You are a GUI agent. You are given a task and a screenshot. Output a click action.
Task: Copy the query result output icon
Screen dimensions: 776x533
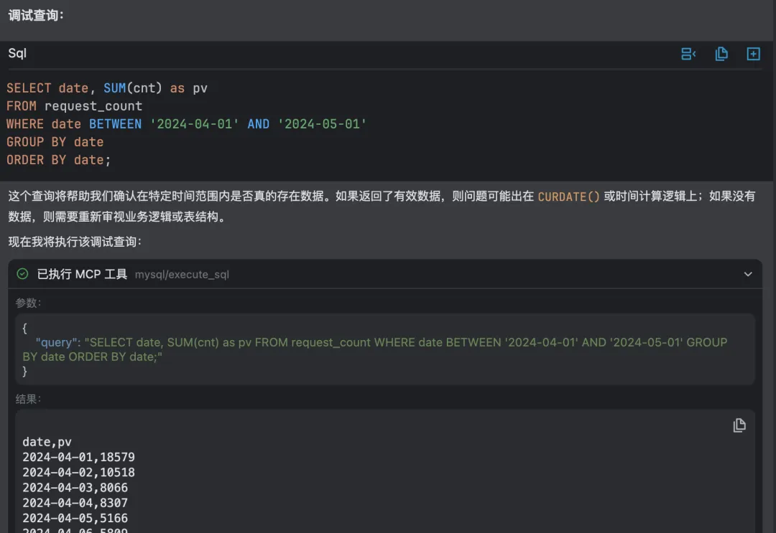tap(739, 425)
